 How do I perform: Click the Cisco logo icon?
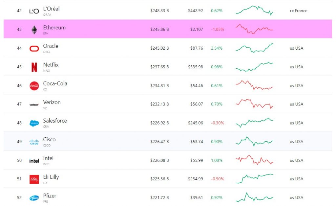pos(34,142)
